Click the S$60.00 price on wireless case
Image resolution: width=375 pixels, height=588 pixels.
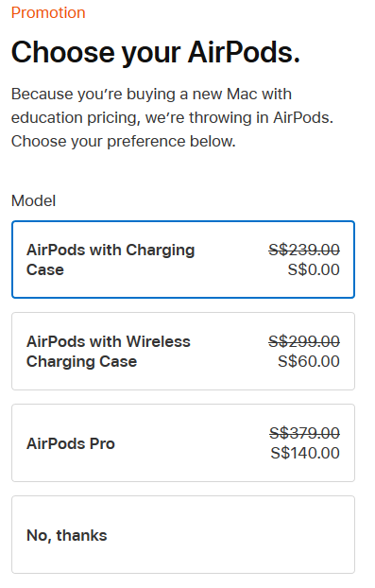coord(309,361)
